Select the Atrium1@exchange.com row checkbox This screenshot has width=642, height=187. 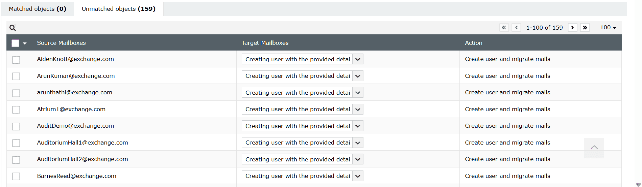point(16,110)
